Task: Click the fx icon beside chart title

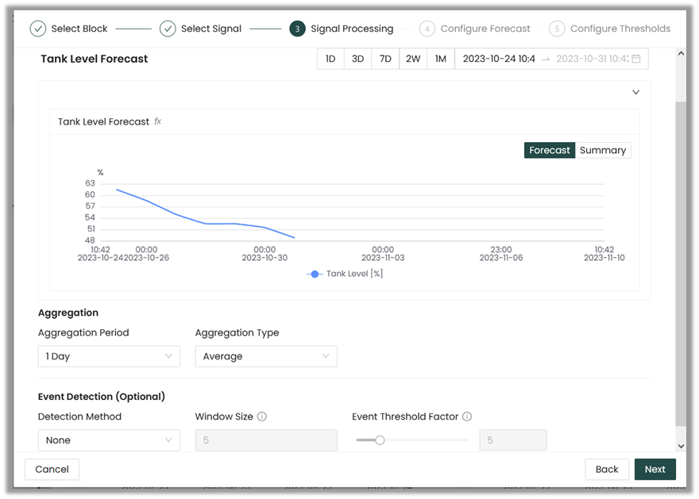Action: click(158, 121)
